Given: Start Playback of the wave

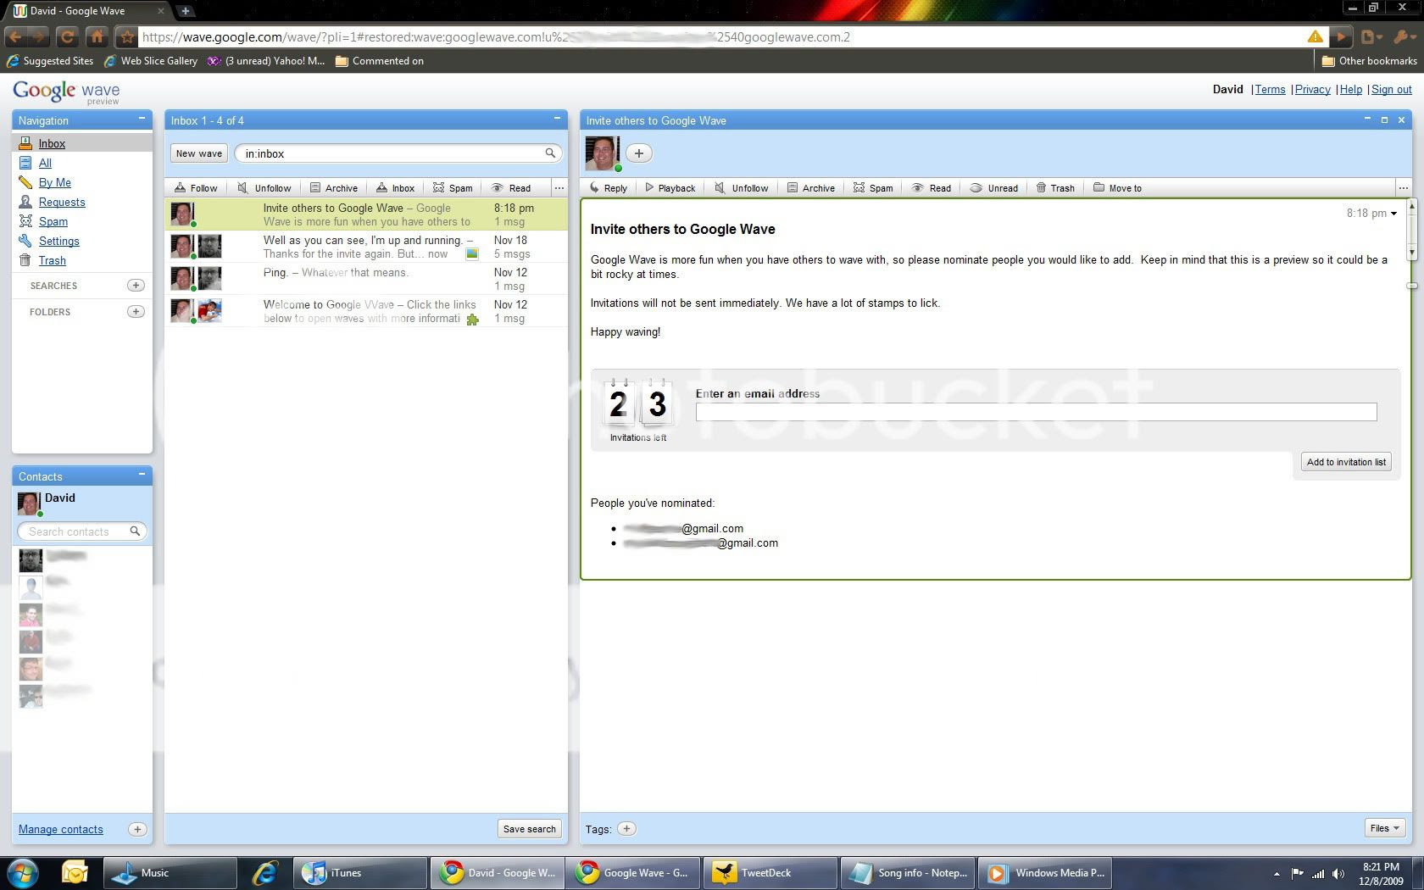Looking at the screenshot, I should pos(670,188).
